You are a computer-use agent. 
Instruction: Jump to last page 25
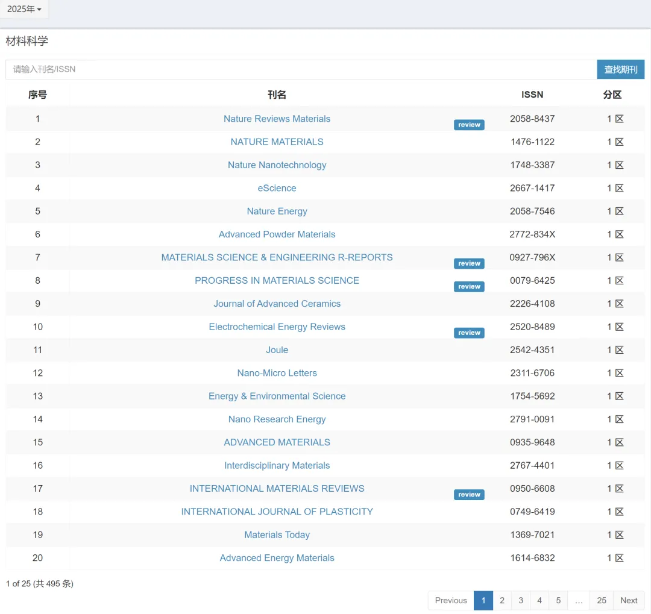[x=601, y=600]
